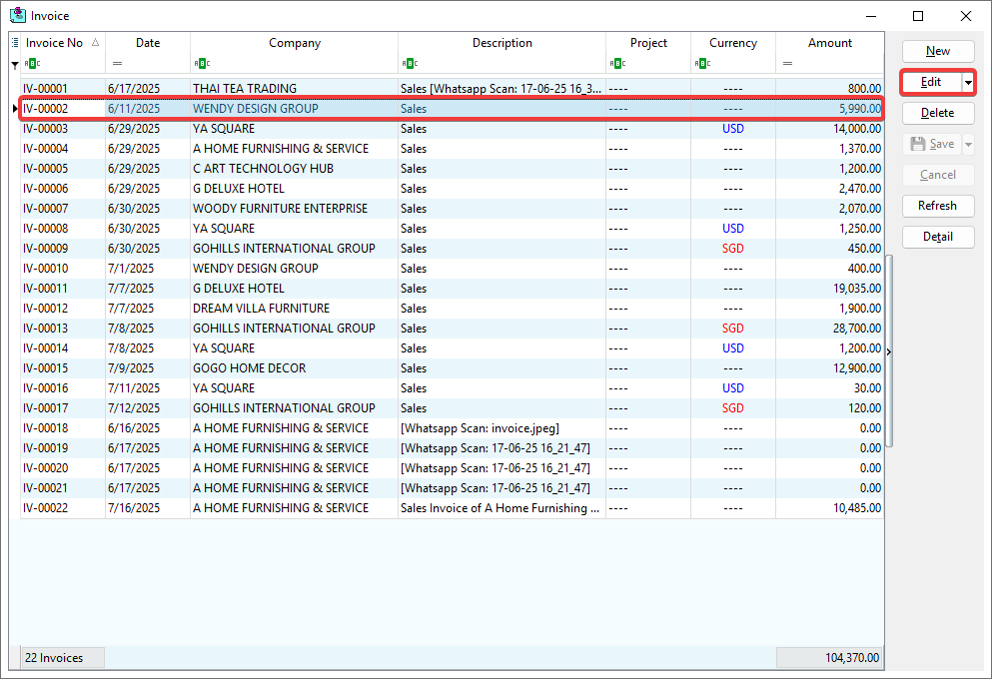The image size is (992, 679).
Task: Click the New button
Action: tap(938, 51)
